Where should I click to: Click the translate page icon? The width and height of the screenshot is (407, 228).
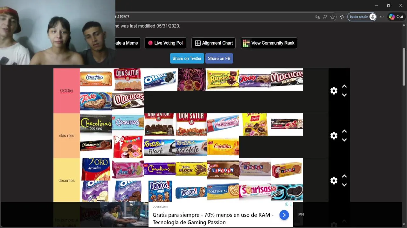(317, 17)
